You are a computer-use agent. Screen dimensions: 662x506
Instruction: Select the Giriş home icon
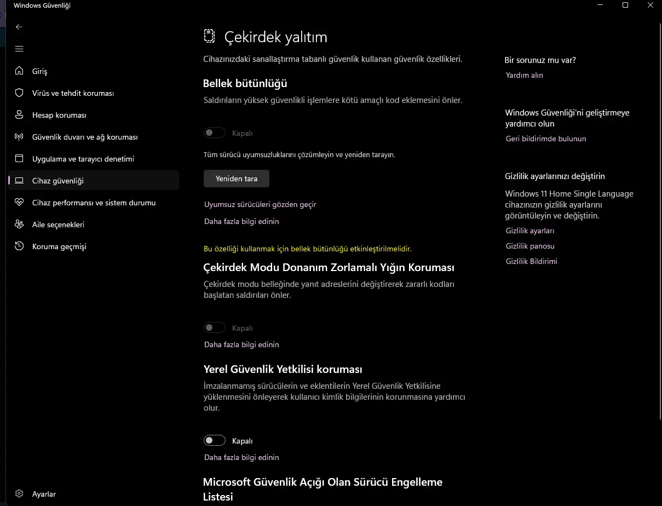tap(19, 71)
